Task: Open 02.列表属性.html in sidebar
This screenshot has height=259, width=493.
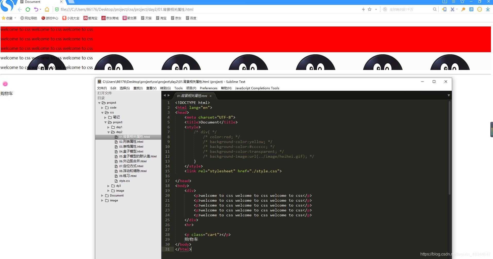Action: (x=131, y=142)
